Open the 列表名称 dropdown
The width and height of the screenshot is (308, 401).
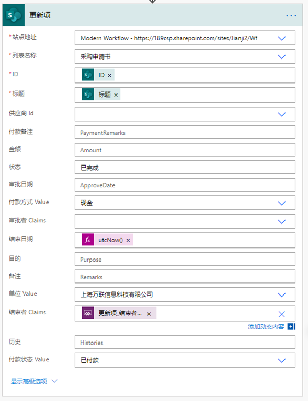[282, 56]
